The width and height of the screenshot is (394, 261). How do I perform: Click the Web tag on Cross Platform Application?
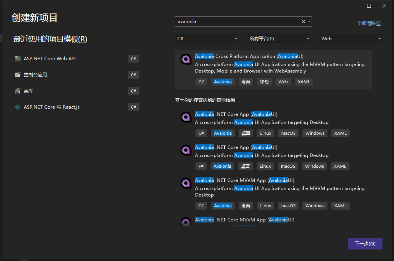[283, 82]
